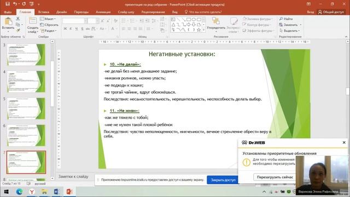Viewport: 350px width, 197px height.
Task: Click the Сбросить reset button
Action: pyautogui.click(x=49, y=25)
